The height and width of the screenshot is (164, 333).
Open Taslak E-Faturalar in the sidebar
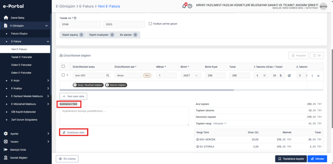point(21,57)
